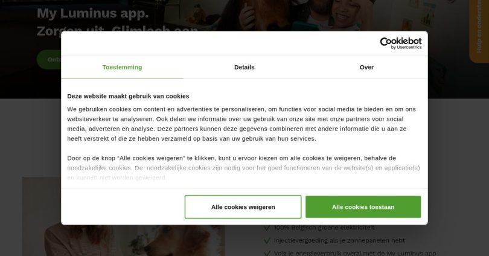This screenshot has width=489, height=256.
Task: Click the partially hidden green Ont button
Action: pyautogui.click(x=49, y=59)
